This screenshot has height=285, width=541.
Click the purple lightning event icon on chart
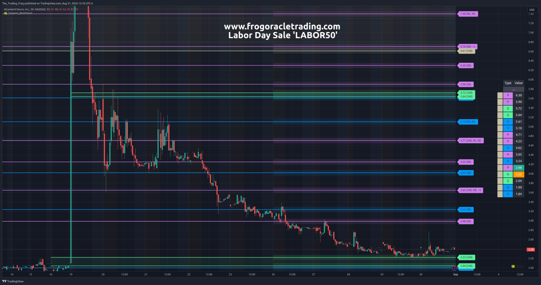coord(454,268)
